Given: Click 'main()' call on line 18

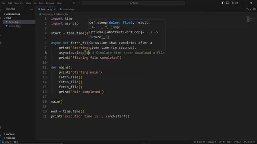Looking at the screenshot, I should tap(57, 102).
